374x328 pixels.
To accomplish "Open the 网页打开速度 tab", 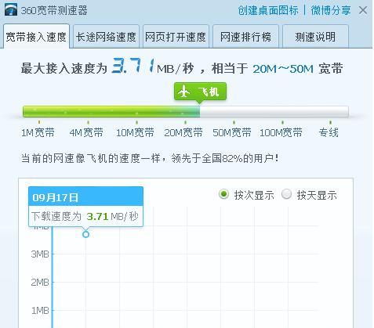I will tap(176, 37).
